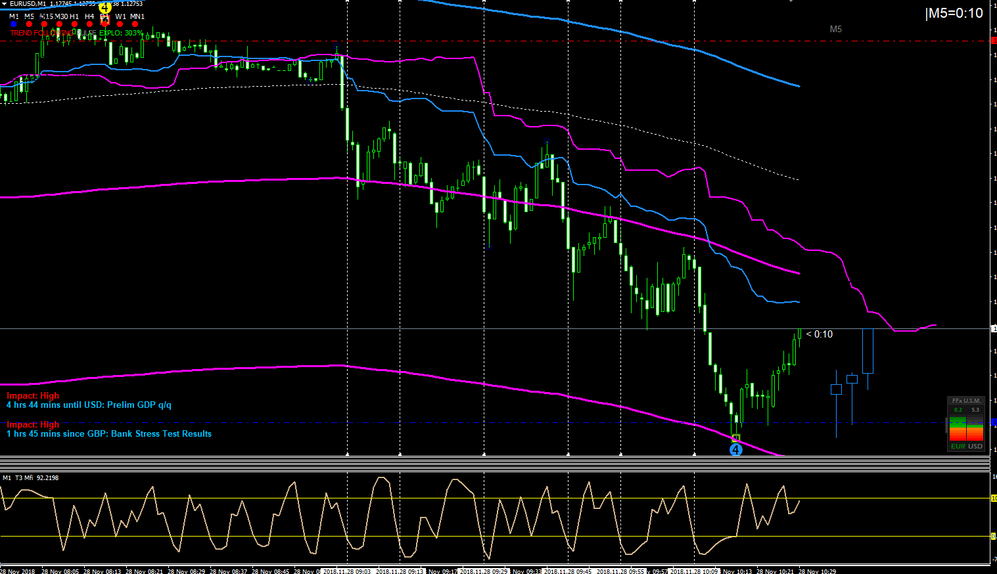Select the 2018.11.28 10:09 time axis marker
The image size is (997, 574).
point(694,571)
